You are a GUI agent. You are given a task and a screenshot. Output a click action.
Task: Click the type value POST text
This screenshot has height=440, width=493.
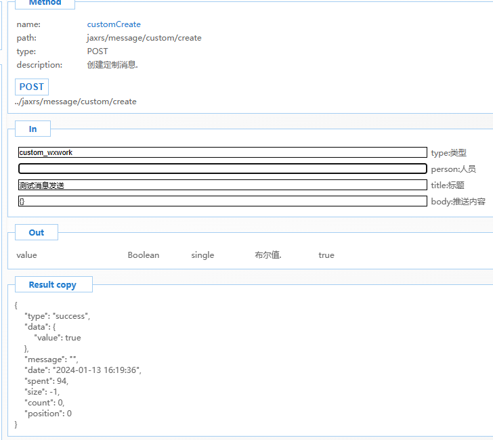click(98, 51)
